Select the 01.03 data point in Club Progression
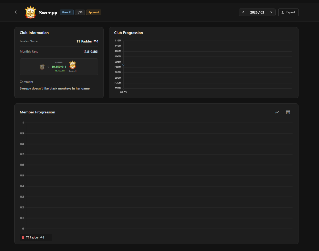Image resolution: width=319 pixels, height=251 pixels. [123, 65]
